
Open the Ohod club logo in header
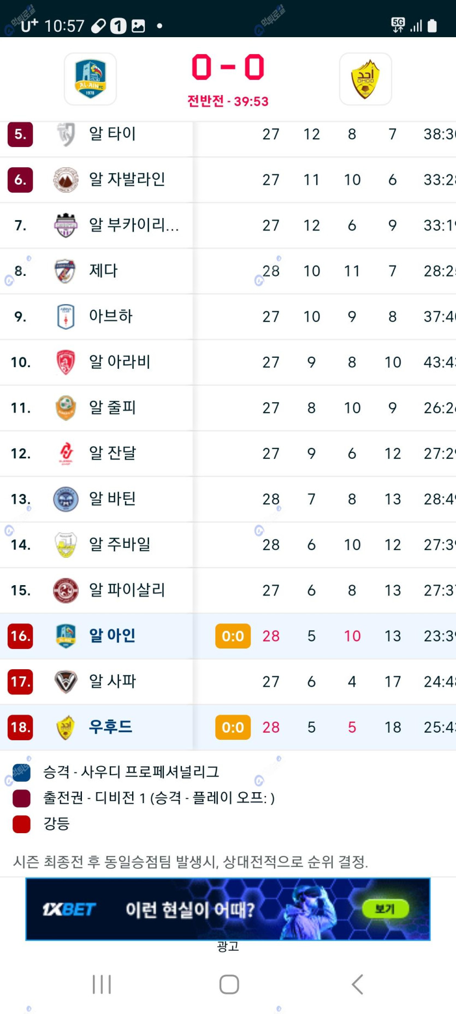click(365, 79)
